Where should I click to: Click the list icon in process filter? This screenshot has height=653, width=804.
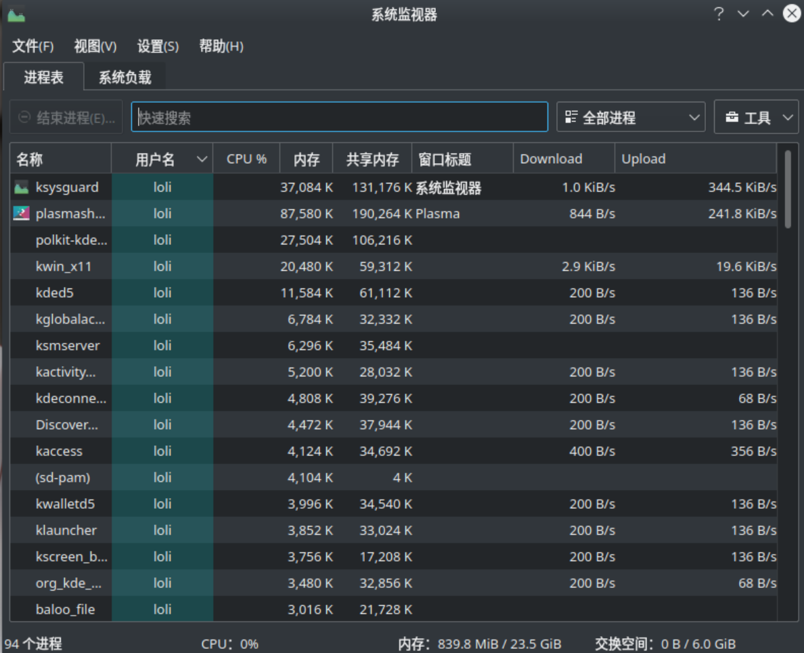coord(571,117)
